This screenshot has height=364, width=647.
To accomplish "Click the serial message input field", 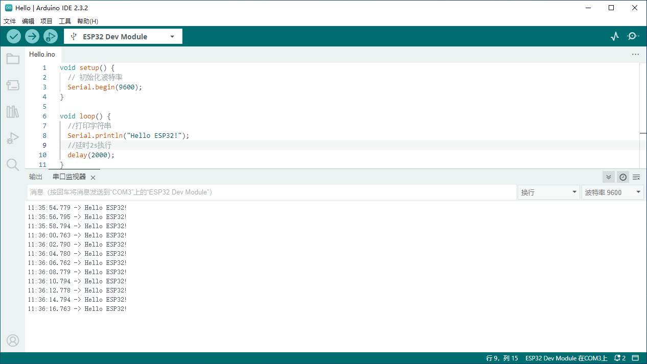I will 272,192.
